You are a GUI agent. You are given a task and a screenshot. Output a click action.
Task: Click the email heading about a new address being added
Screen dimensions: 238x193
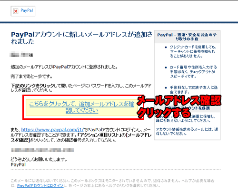point(81,38)
